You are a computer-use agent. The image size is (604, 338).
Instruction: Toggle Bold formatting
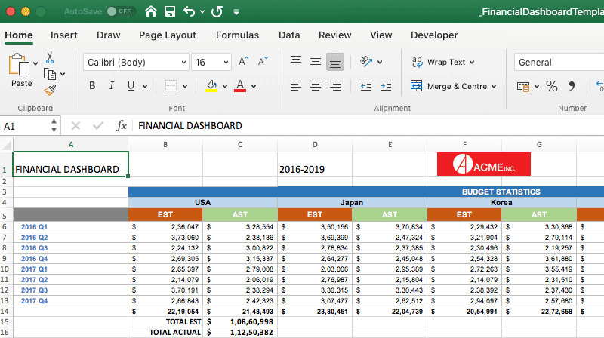click(92, 86)
